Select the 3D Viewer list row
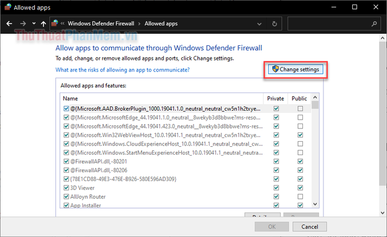Image resolution: width=387 pixels, height=237 pixels. (186, 188)
